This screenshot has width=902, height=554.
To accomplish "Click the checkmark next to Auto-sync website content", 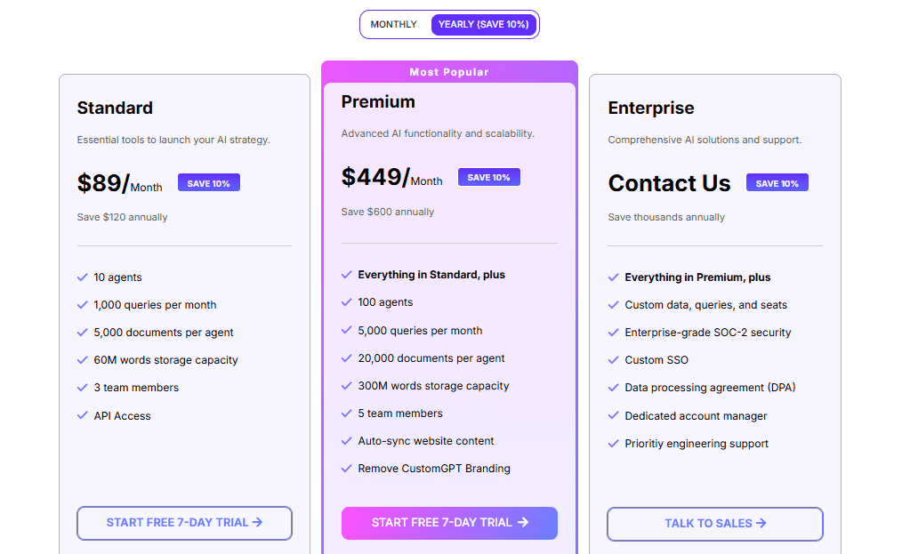I will click(347, 440).
